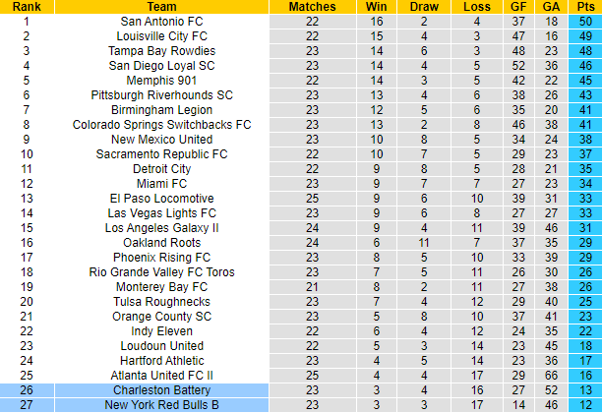The image size is (602, 413).
Task: Select Colorado Springs Switchbacks FC row
Action: [161, 125]
